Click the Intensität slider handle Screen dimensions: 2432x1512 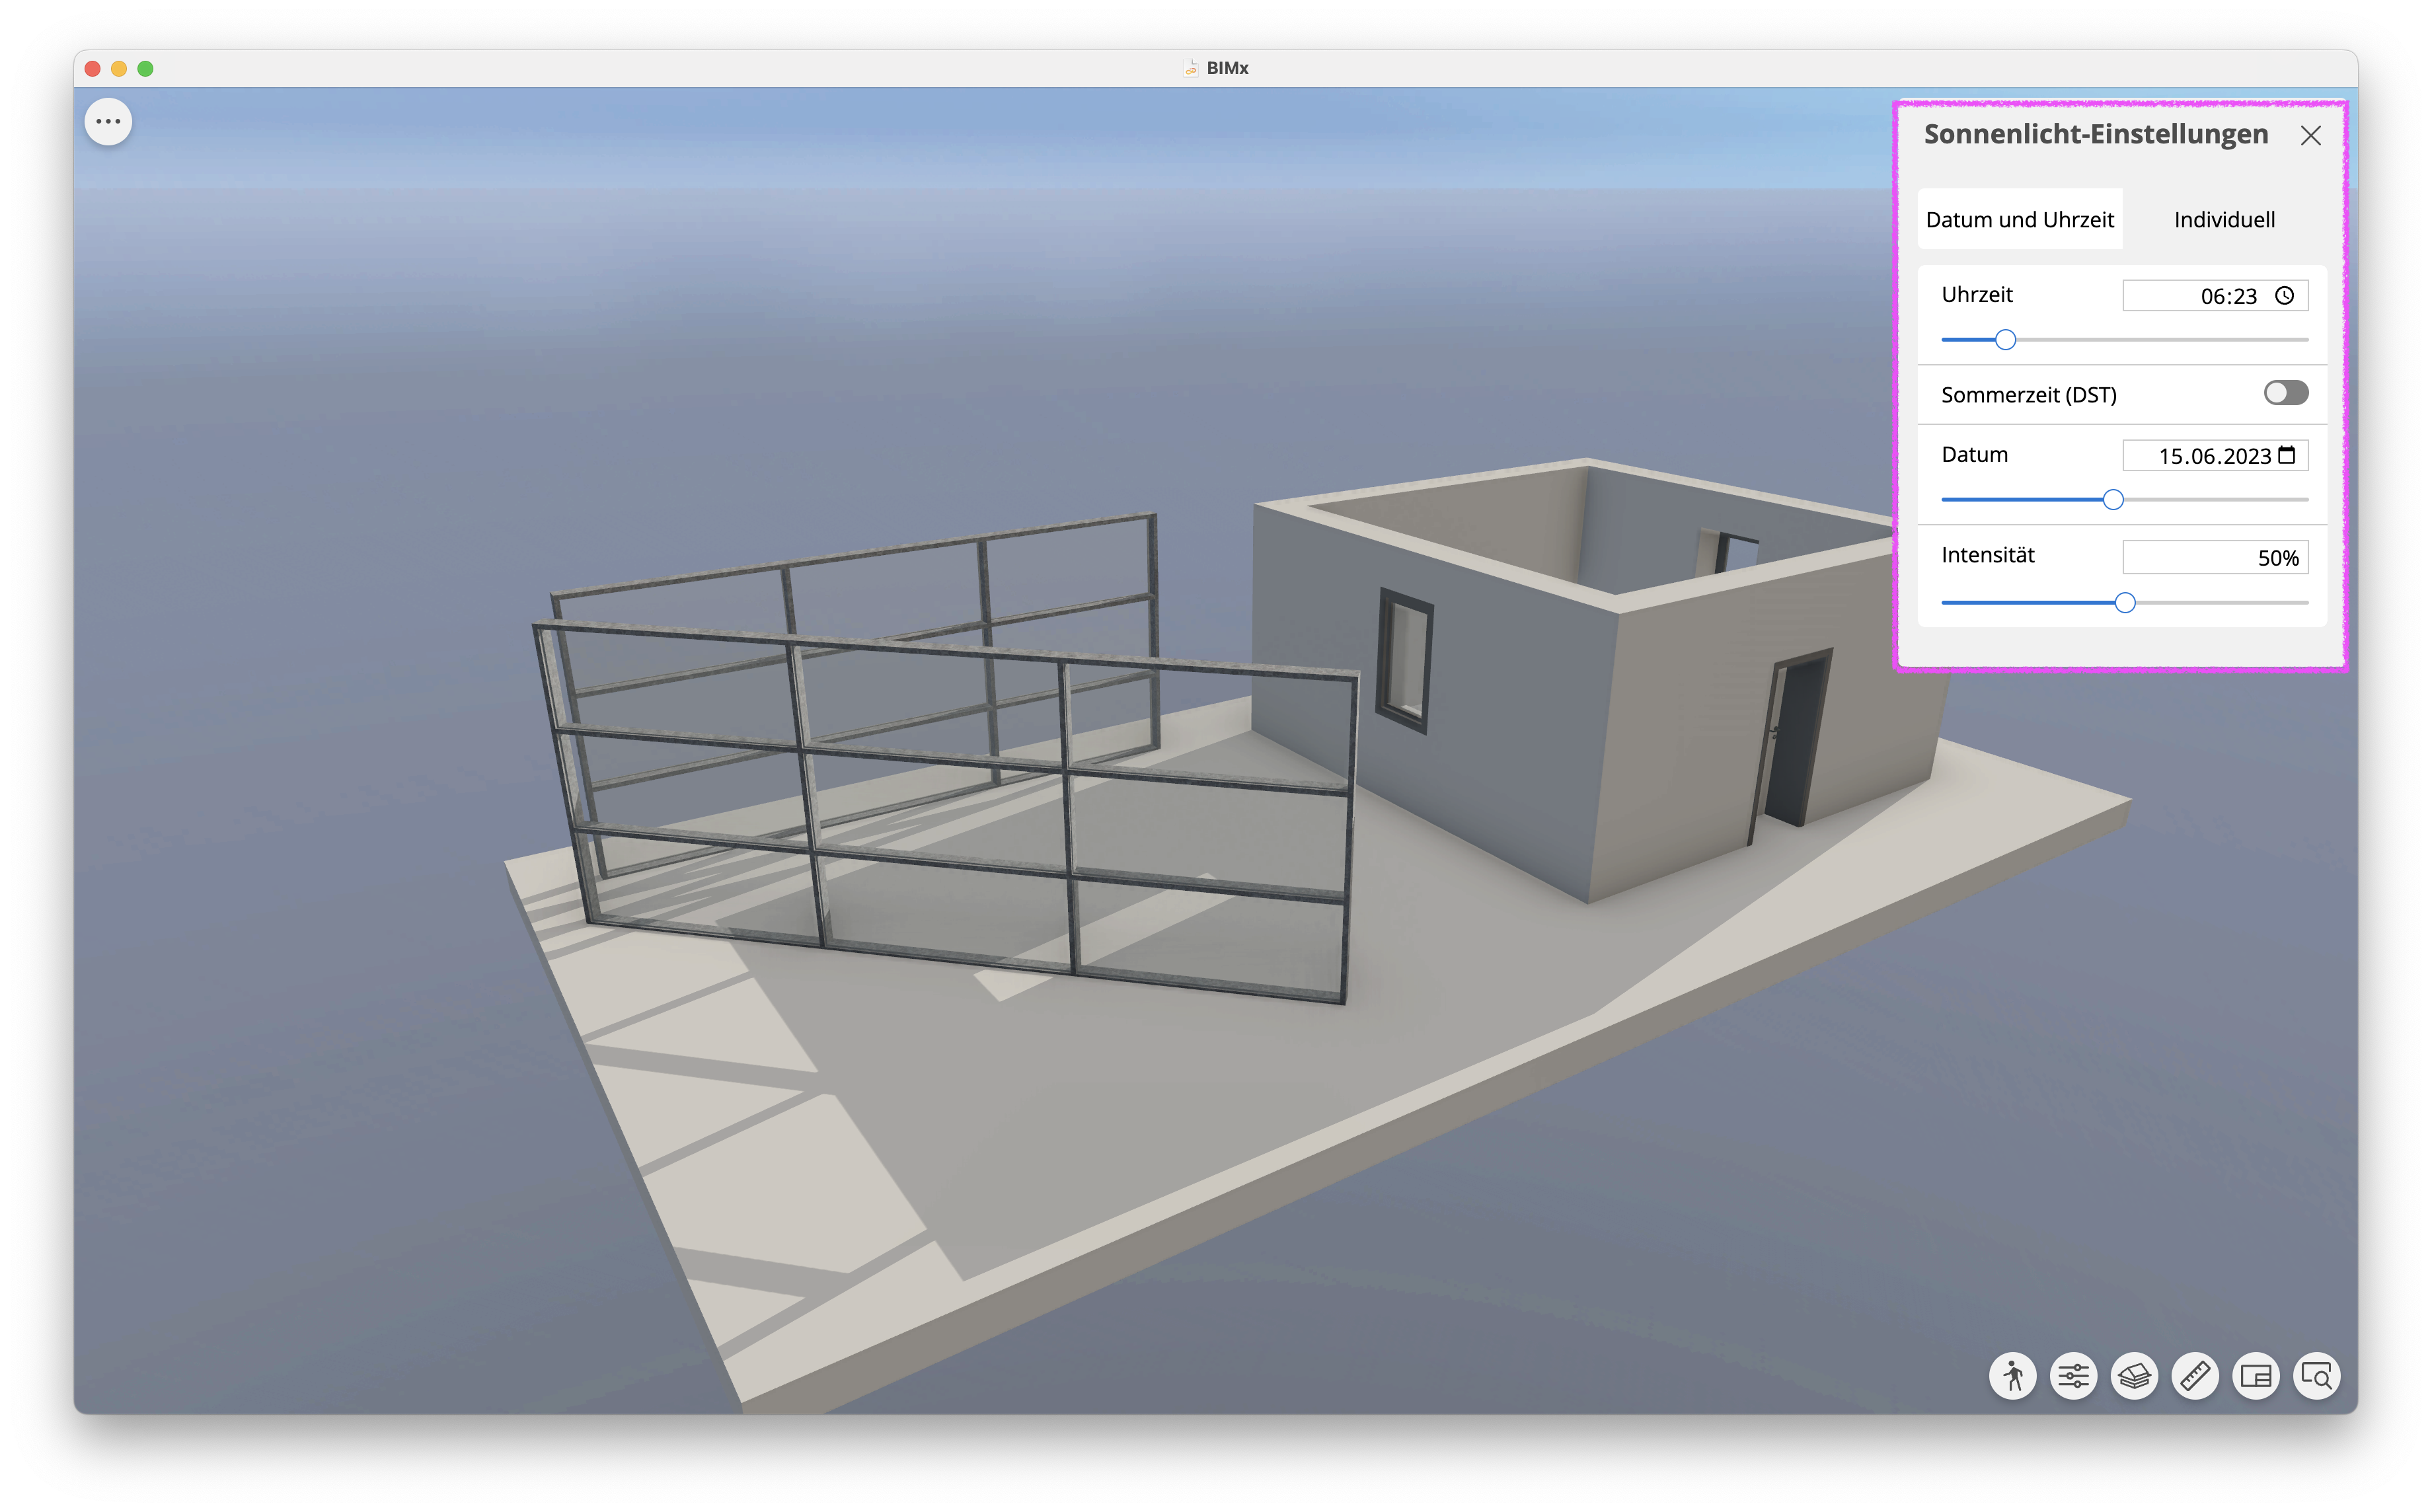point(2125,602)
